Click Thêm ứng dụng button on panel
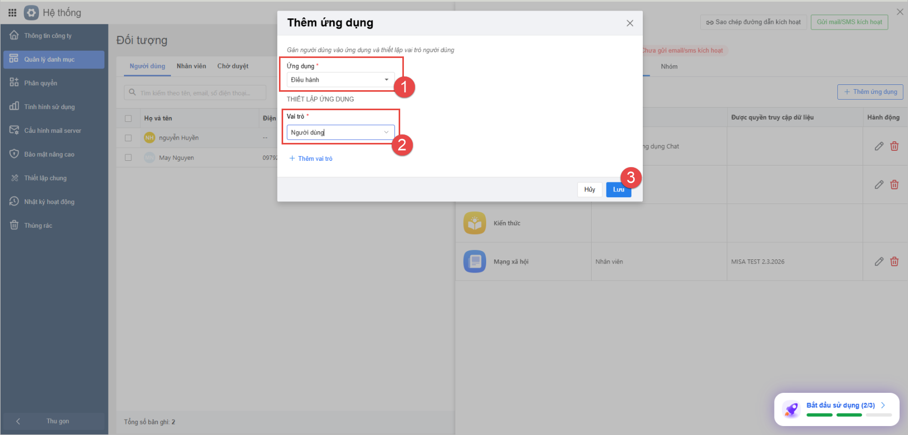The width and height of the screenshot is (908, 435). coord(871,92)
